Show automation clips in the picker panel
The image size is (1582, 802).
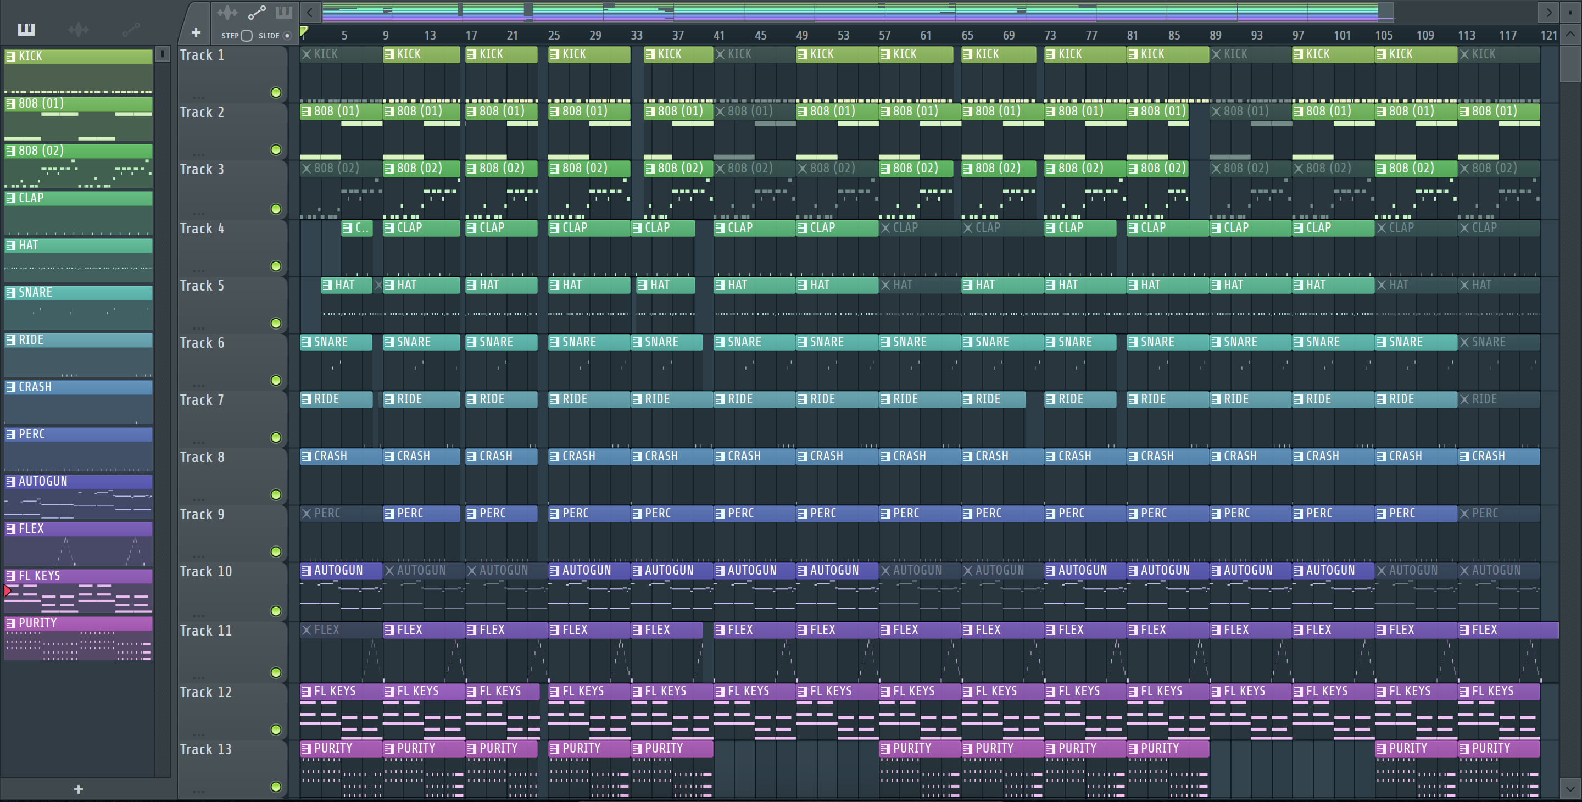point(130,29)
